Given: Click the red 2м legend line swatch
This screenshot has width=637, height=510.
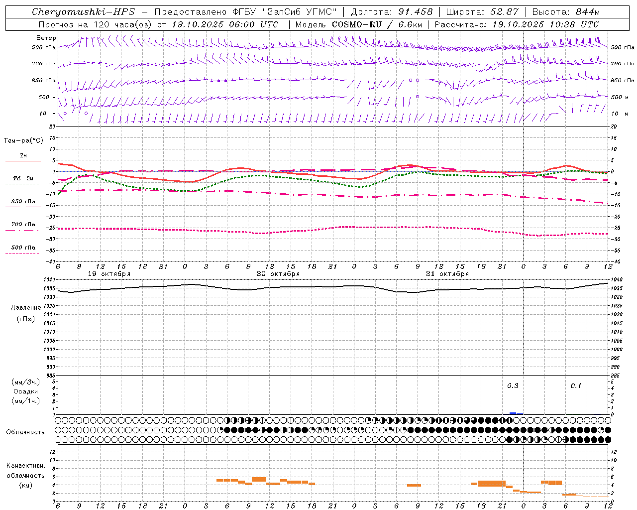Looking at the screenshot, I should [x=23, y=161].
